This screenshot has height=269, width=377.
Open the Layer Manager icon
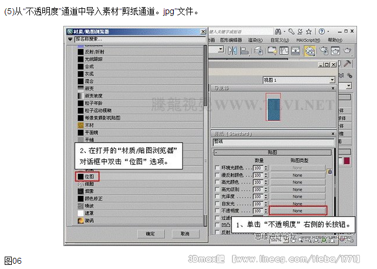click(258, 51)
